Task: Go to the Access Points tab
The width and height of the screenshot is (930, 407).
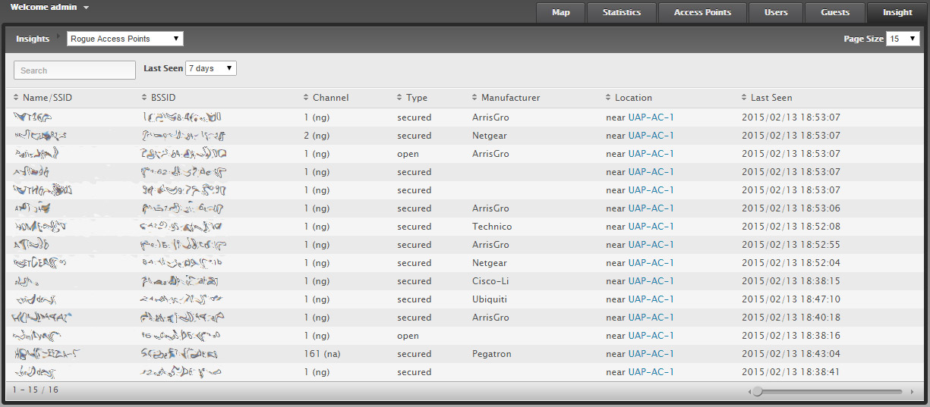Action: [702, 12]
